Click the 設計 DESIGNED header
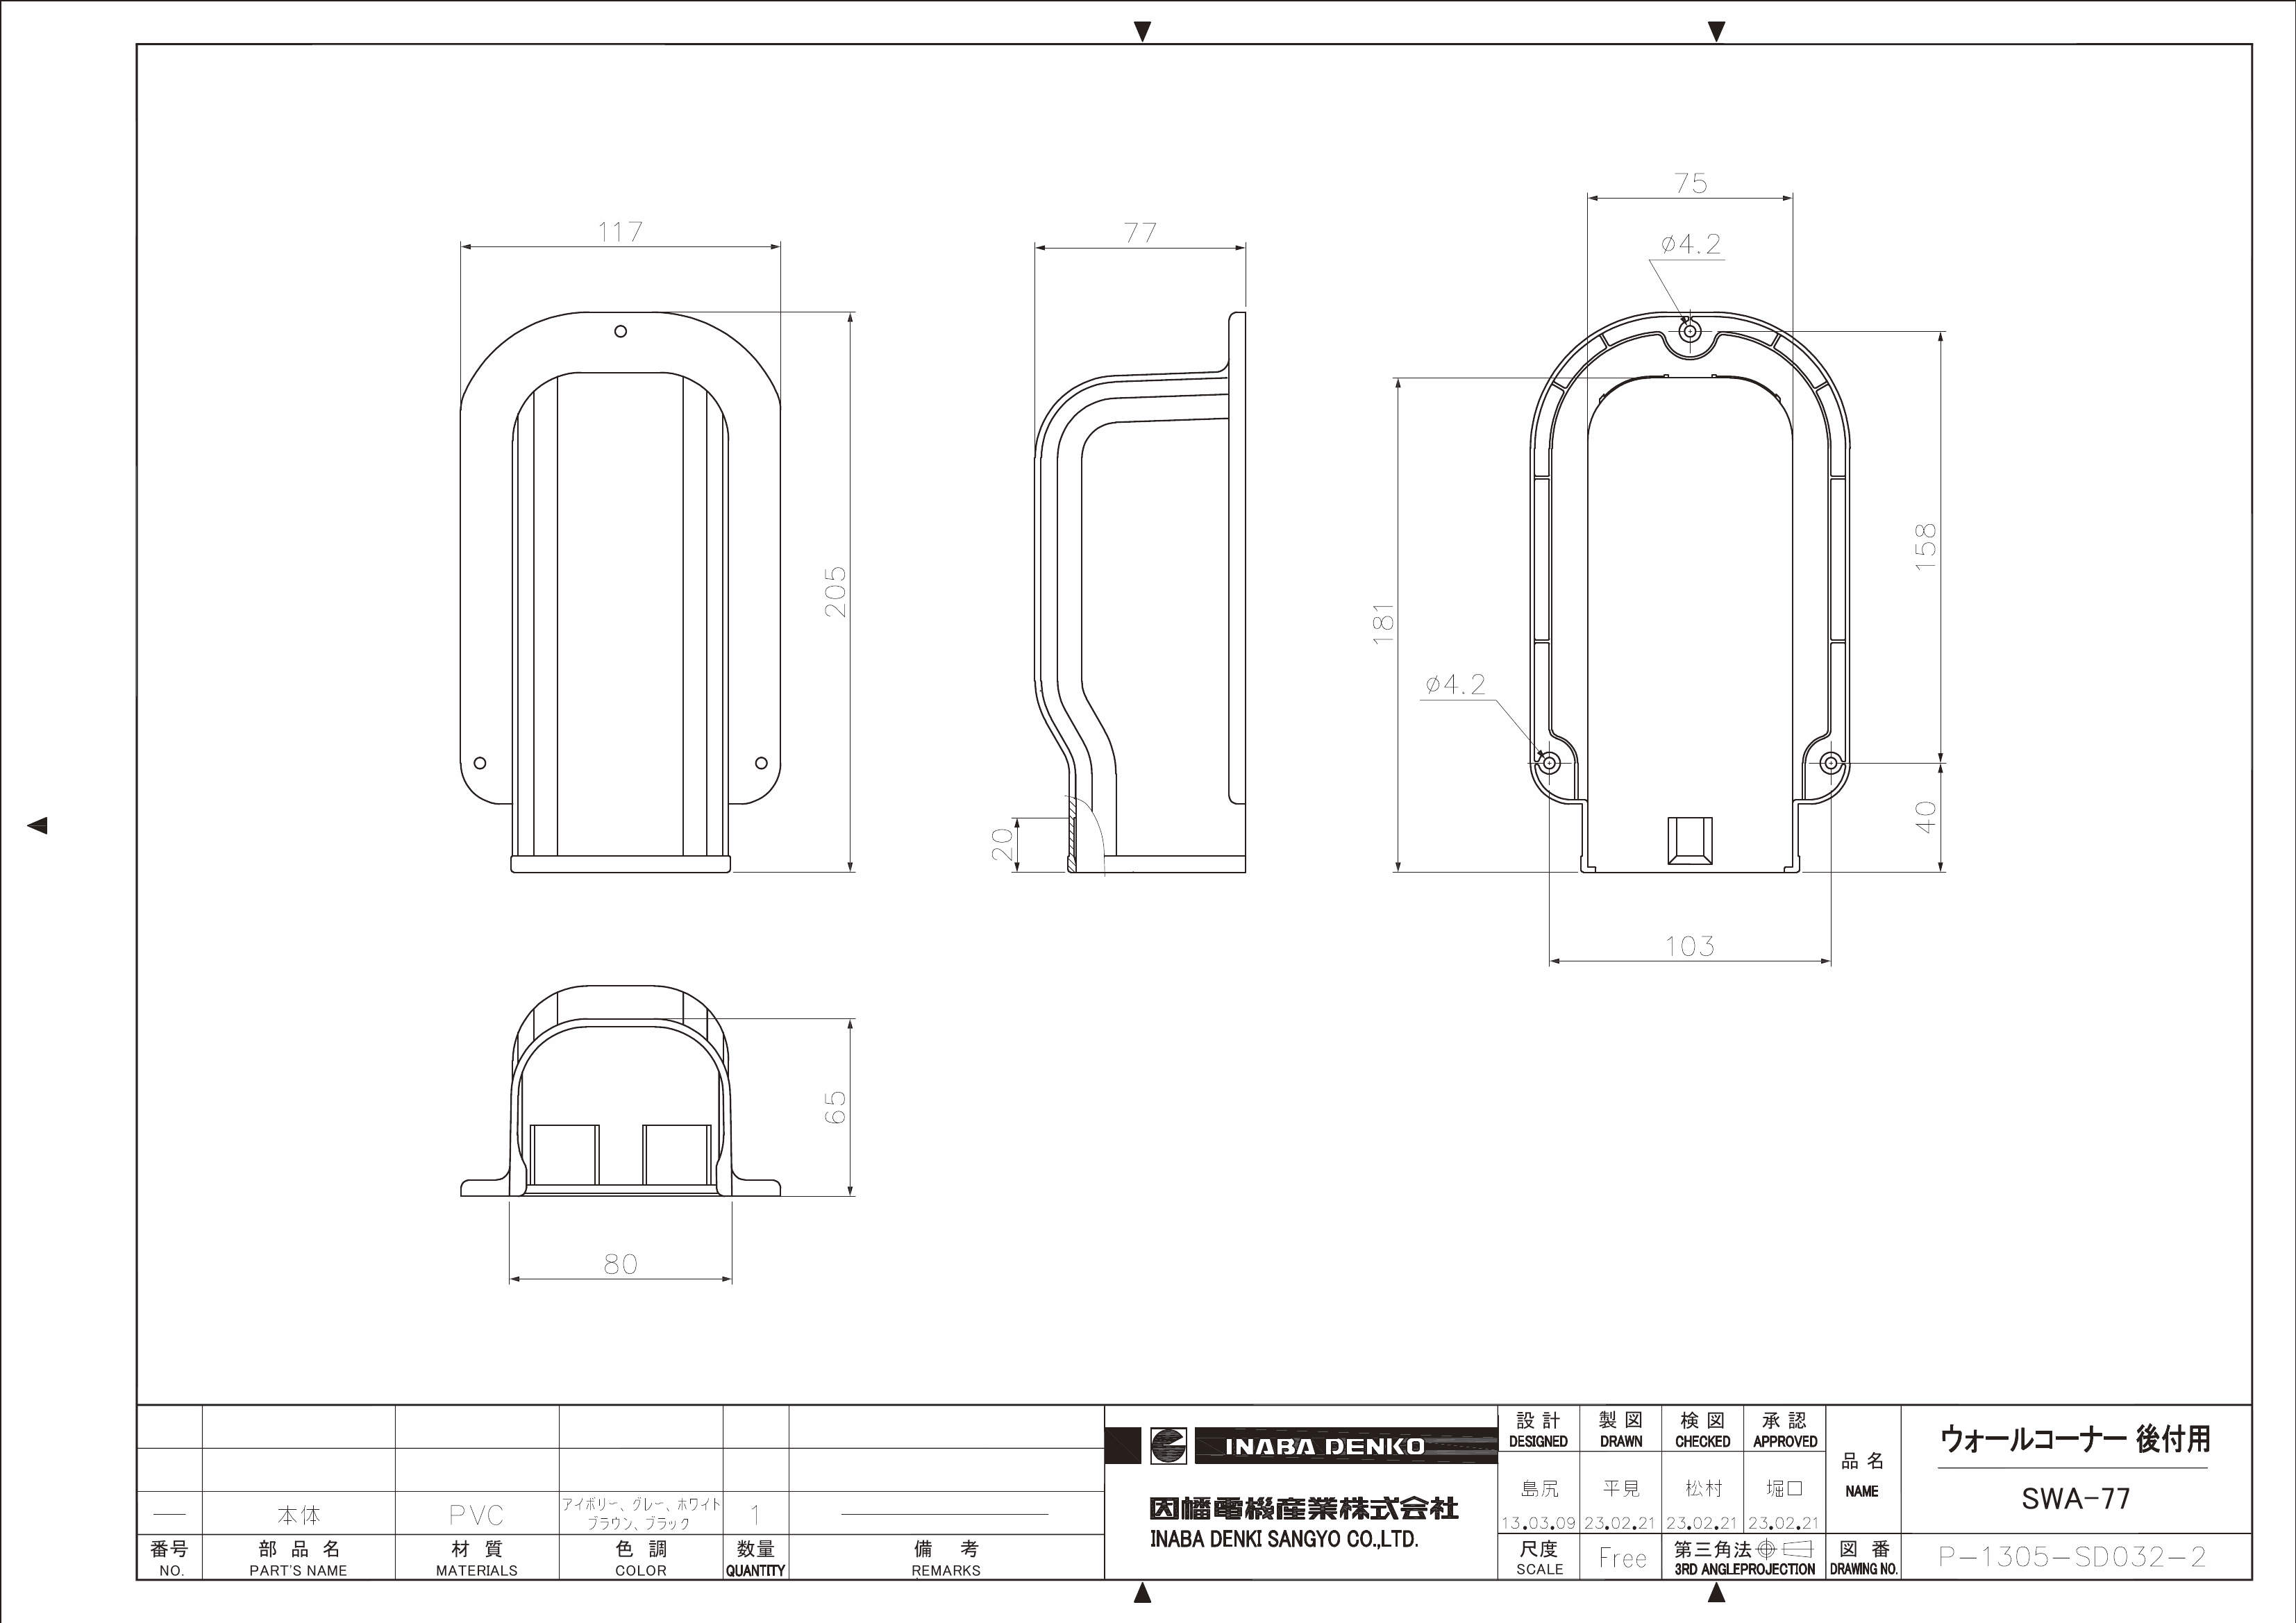Viewport: 2296px width, 1623px height. click(x=1538, y=1430)
